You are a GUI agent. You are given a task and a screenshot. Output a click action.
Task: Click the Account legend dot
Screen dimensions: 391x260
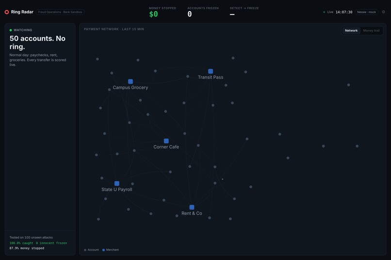pyautogui.click(x=85, y=250)
